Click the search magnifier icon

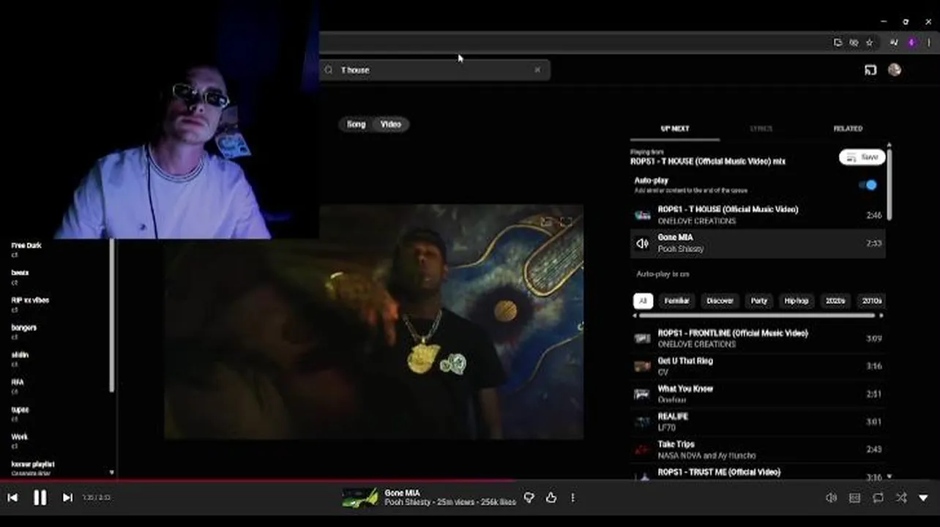[329, 70]
